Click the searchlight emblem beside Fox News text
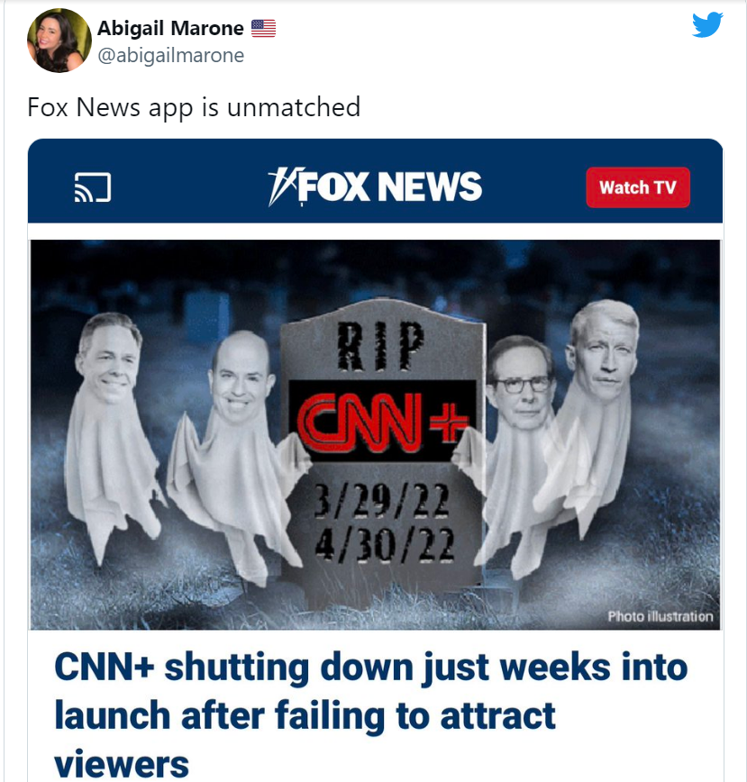This screenshot has height=782, width=747. coord(282,186)
